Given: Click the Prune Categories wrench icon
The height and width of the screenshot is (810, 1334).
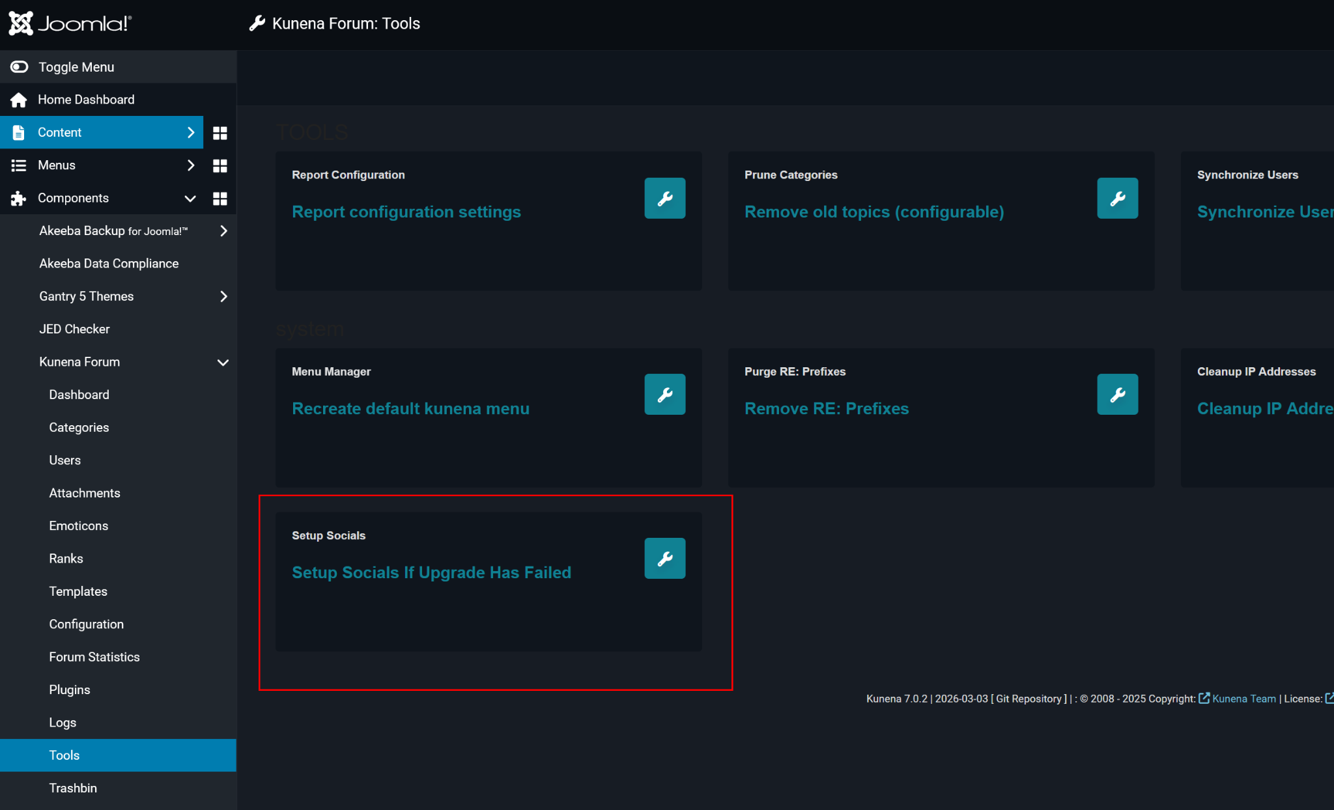Looking at the screenshot, I should 1117,198.
